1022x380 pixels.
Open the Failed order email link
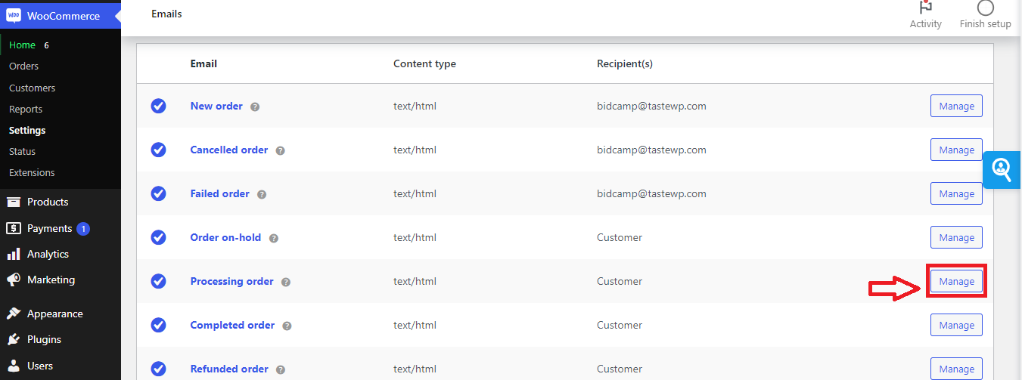click(x=219, y=193)
